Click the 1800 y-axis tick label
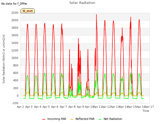The height and width of the screenshot is (124, 165). (x=15, y=28)
